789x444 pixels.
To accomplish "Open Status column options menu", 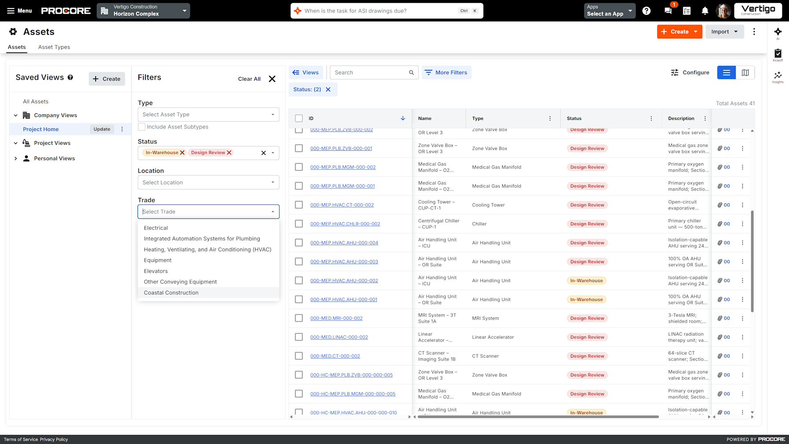I will 651,118.
